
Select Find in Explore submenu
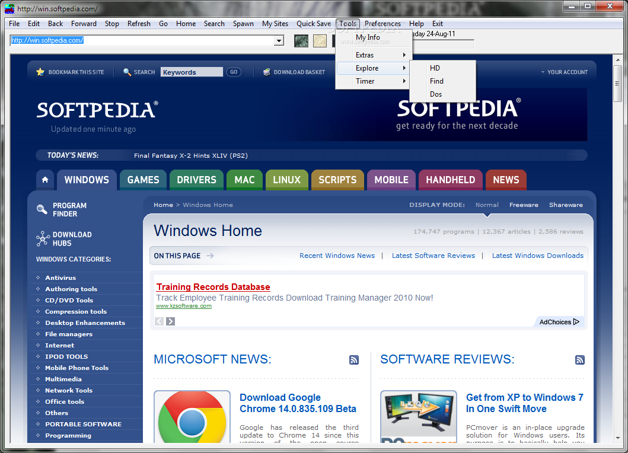tap(442, 81)
